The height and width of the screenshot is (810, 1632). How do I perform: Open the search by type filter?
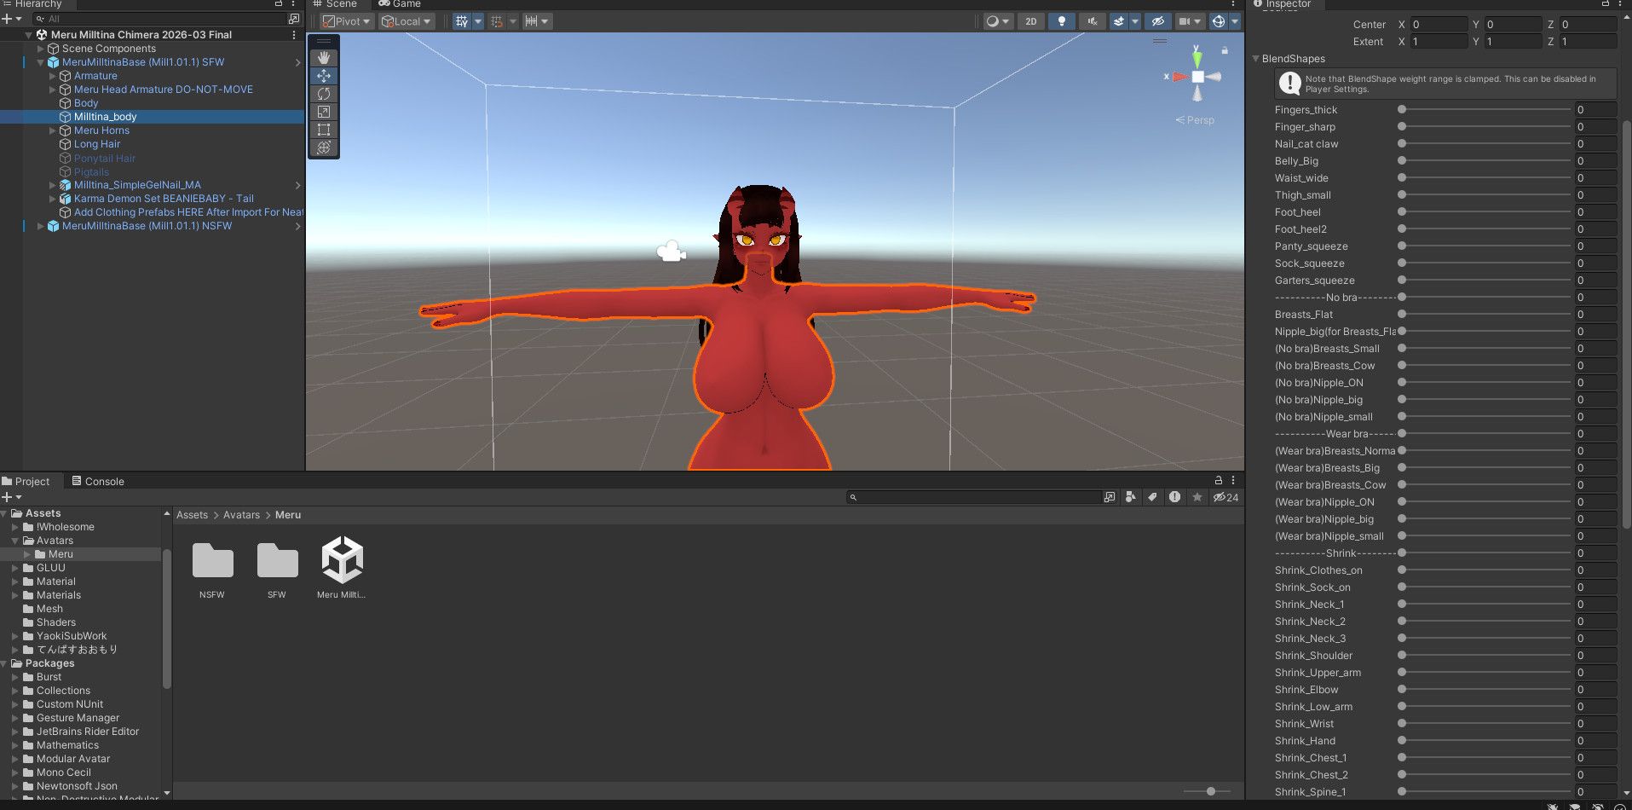pos(1131,497)
